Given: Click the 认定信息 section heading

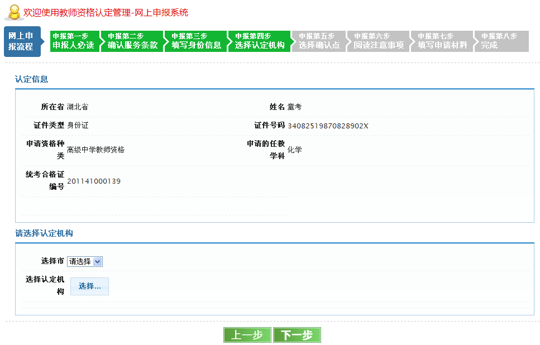Looking at the screenshot, I should coord(32,79).
